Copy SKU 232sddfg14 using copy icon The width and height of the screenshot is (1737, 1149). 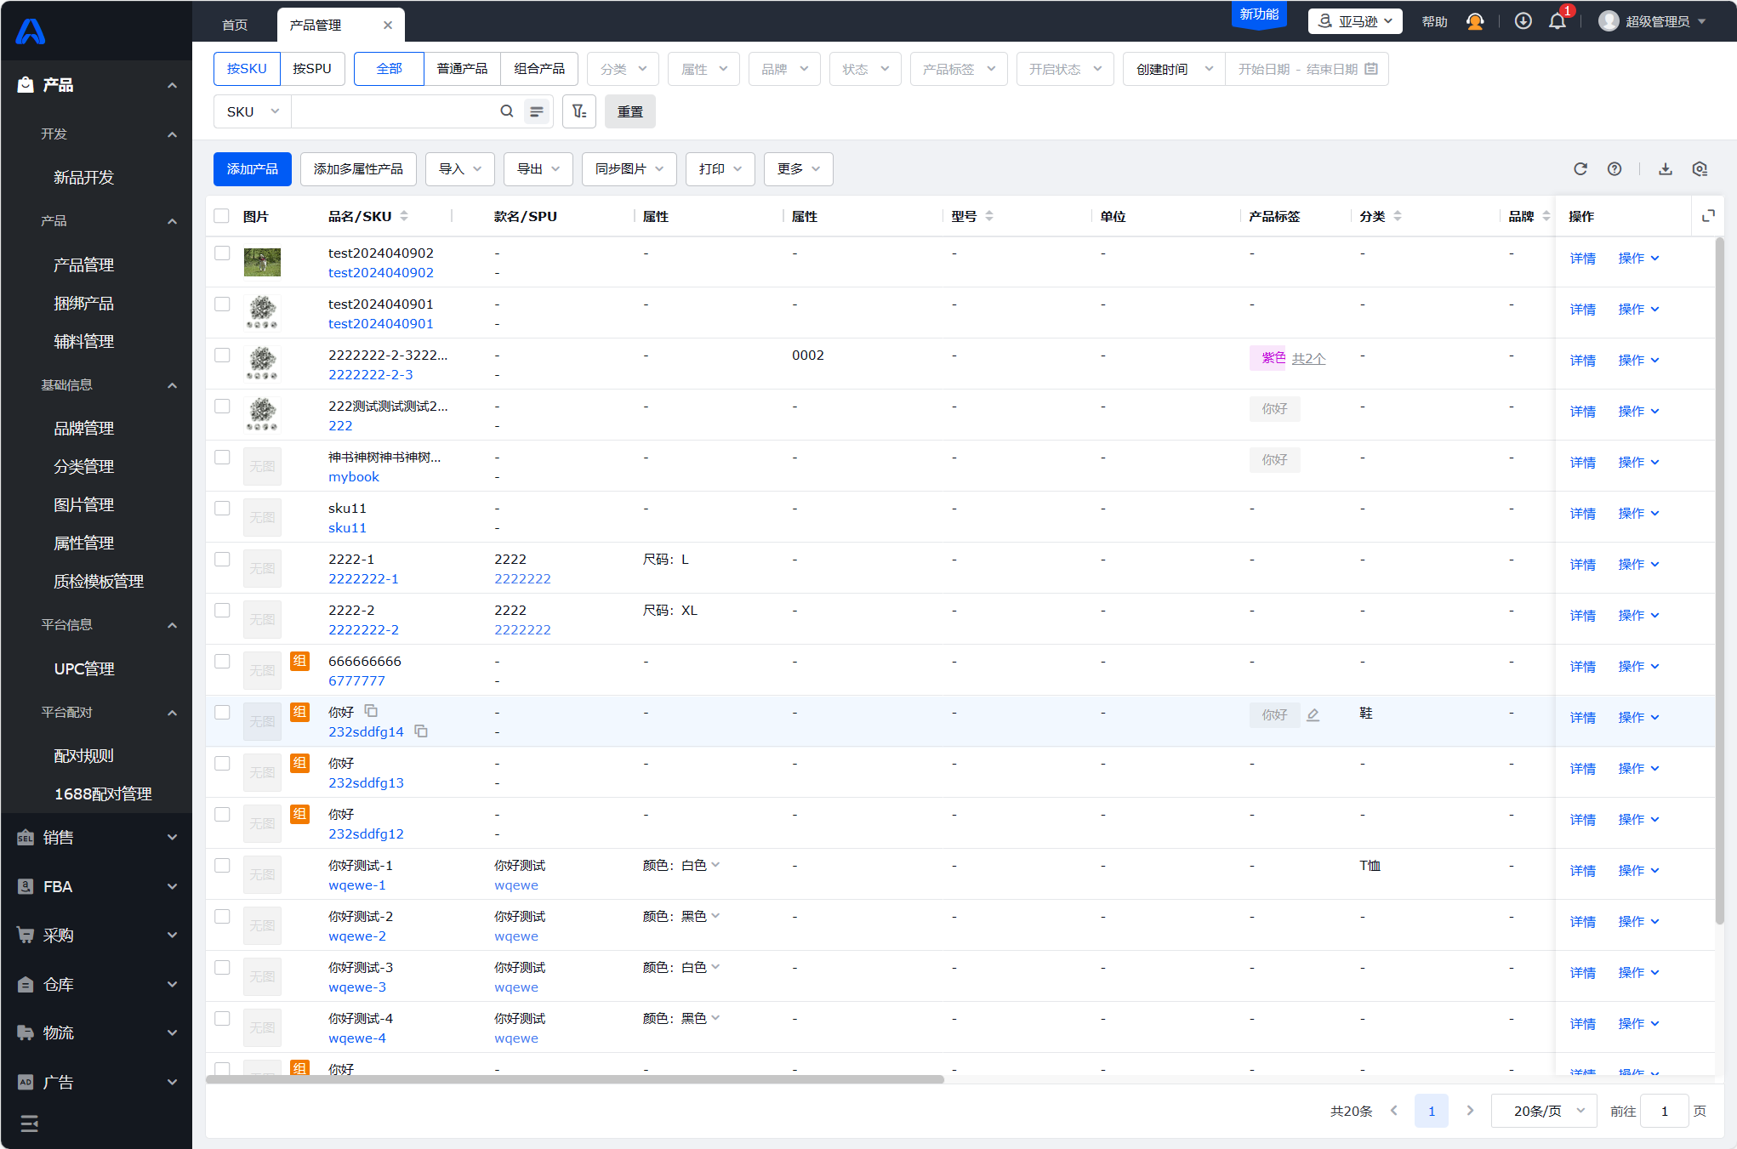[x=421, y=731]
